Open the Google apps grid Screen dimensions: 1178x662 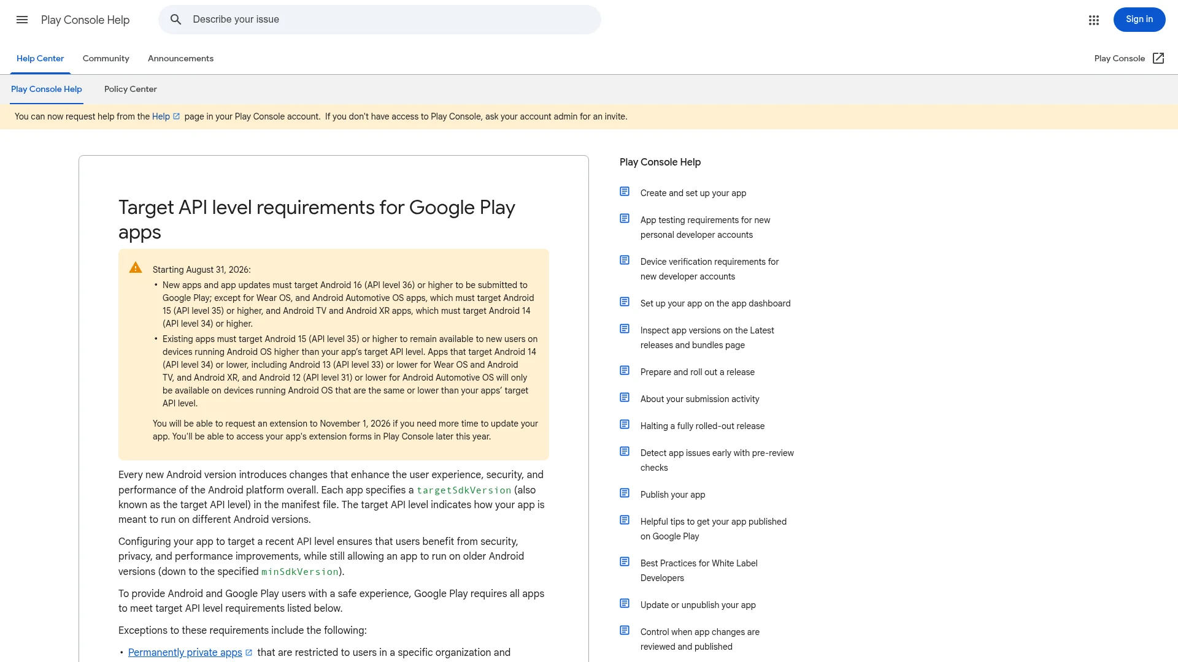tap(1094, 20)
